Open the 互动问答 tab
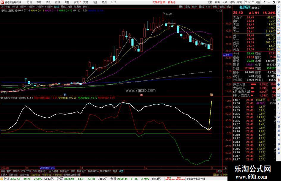281x181 pixels. click(x=57, y=174)
